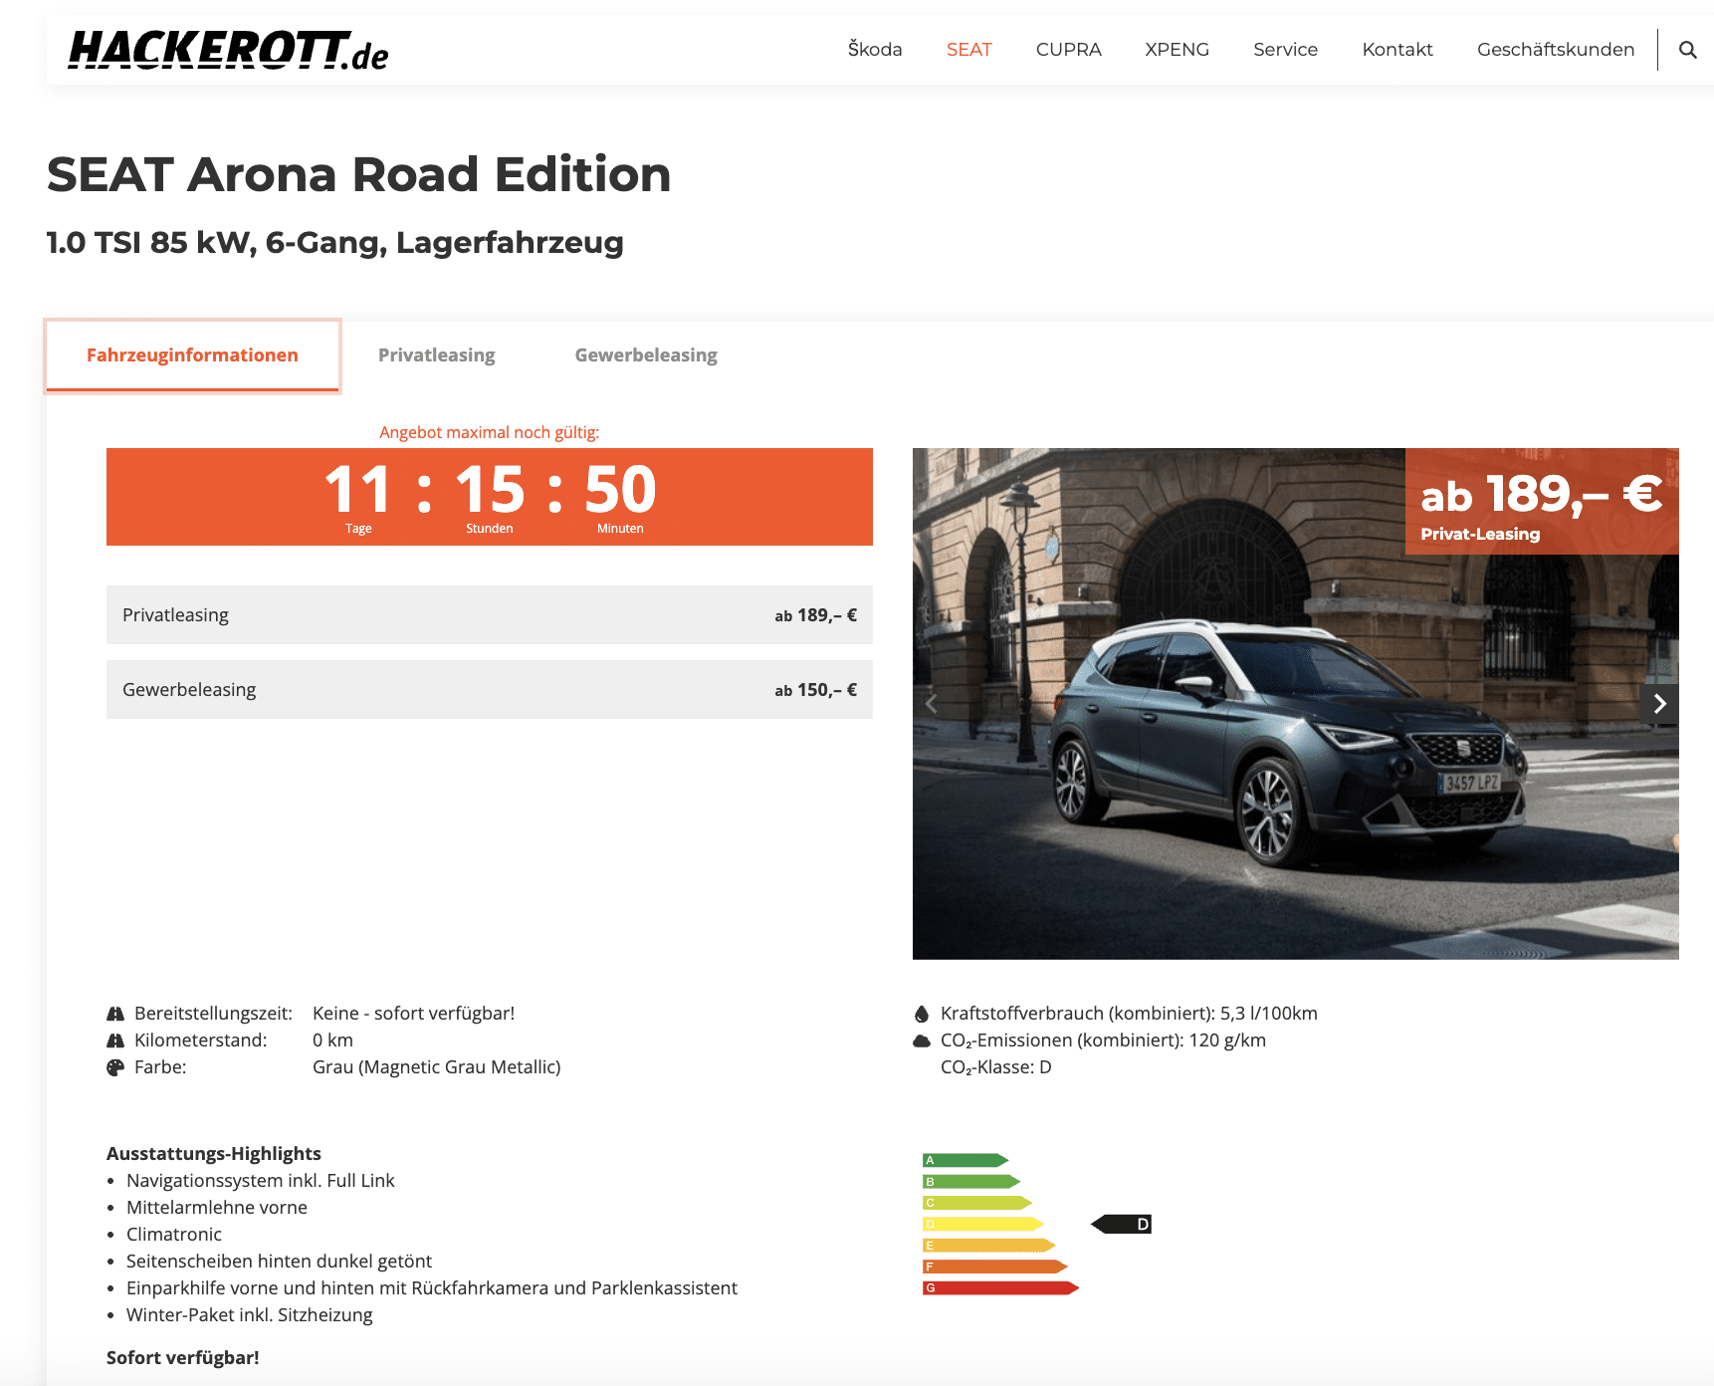Go to HACKEROTT.de homepage logo
Image resolution: width=1714 pixels, height=1386 pixels.
(228, 50)
